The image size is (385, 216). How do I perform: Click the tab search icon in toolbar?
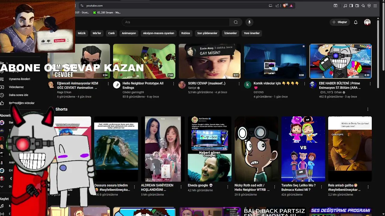335,6
